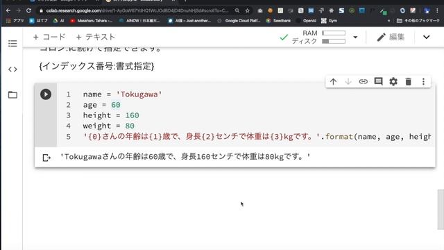Open the code snippets sidebar icon
This screenshot has width=444, height=250.
[x=12, y=69]
